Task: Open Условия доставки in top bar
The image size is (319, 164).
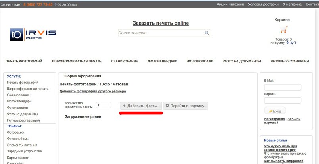Action: pyautogui.click(x=263, y=4)
